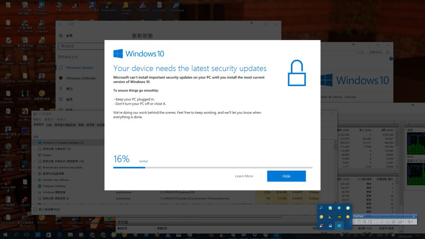Click the NVIDIA icon in tray overflow
425x239 pixels.
339,217
